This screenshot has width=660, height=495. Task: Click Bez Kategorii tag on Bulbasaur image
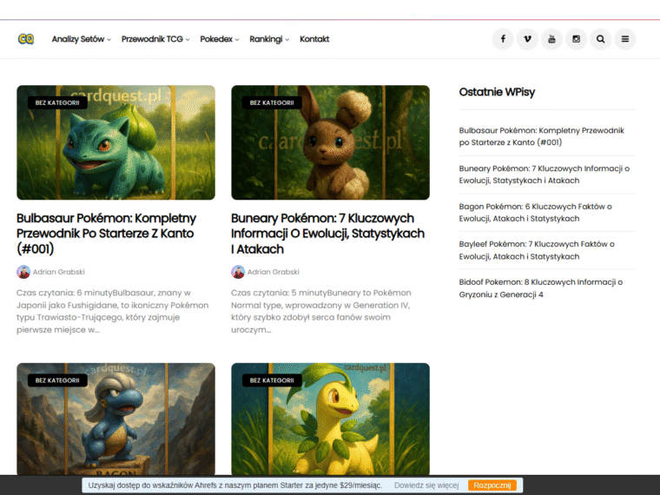[56, 102]
